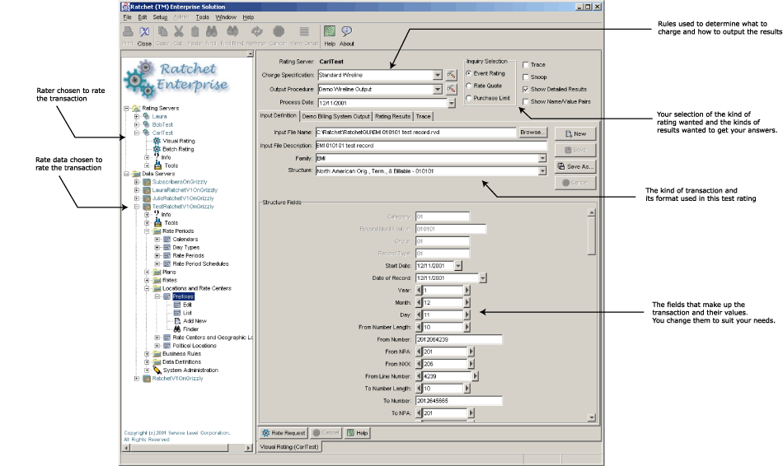783x466 pixels.
Task: Increase the Month value with right arrow
Action: [x=467, y=303]
